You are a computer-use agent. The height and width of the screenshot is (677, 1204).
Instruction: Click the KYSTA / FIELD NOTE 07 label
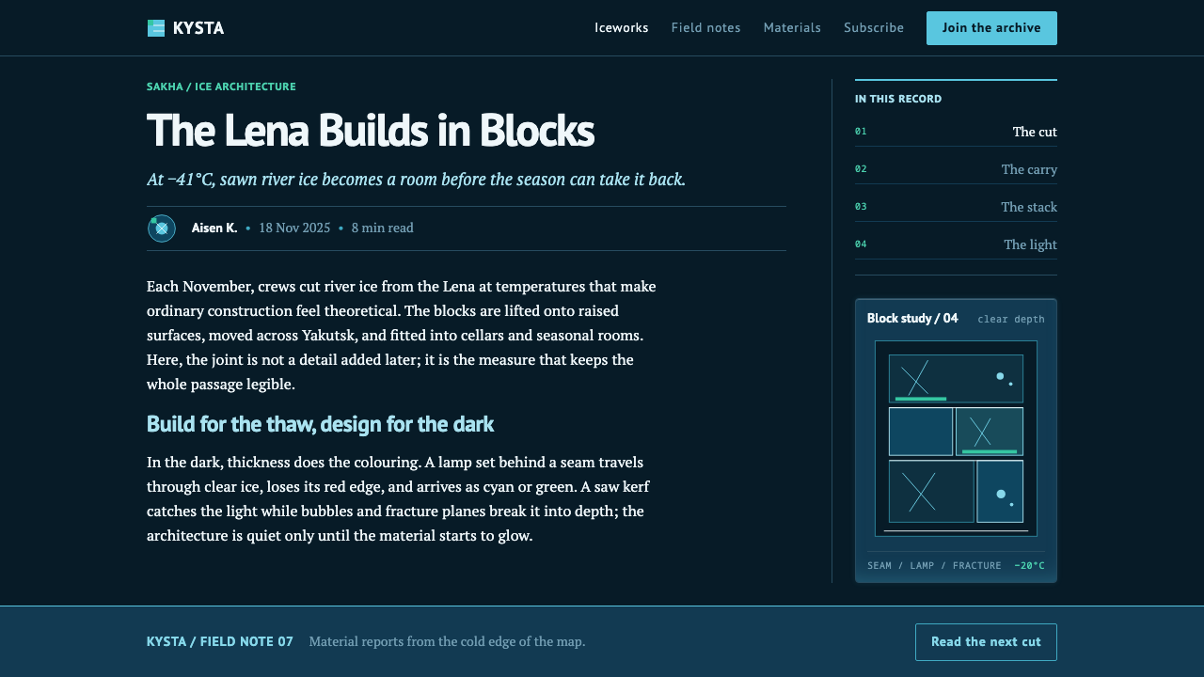(220, 642)
